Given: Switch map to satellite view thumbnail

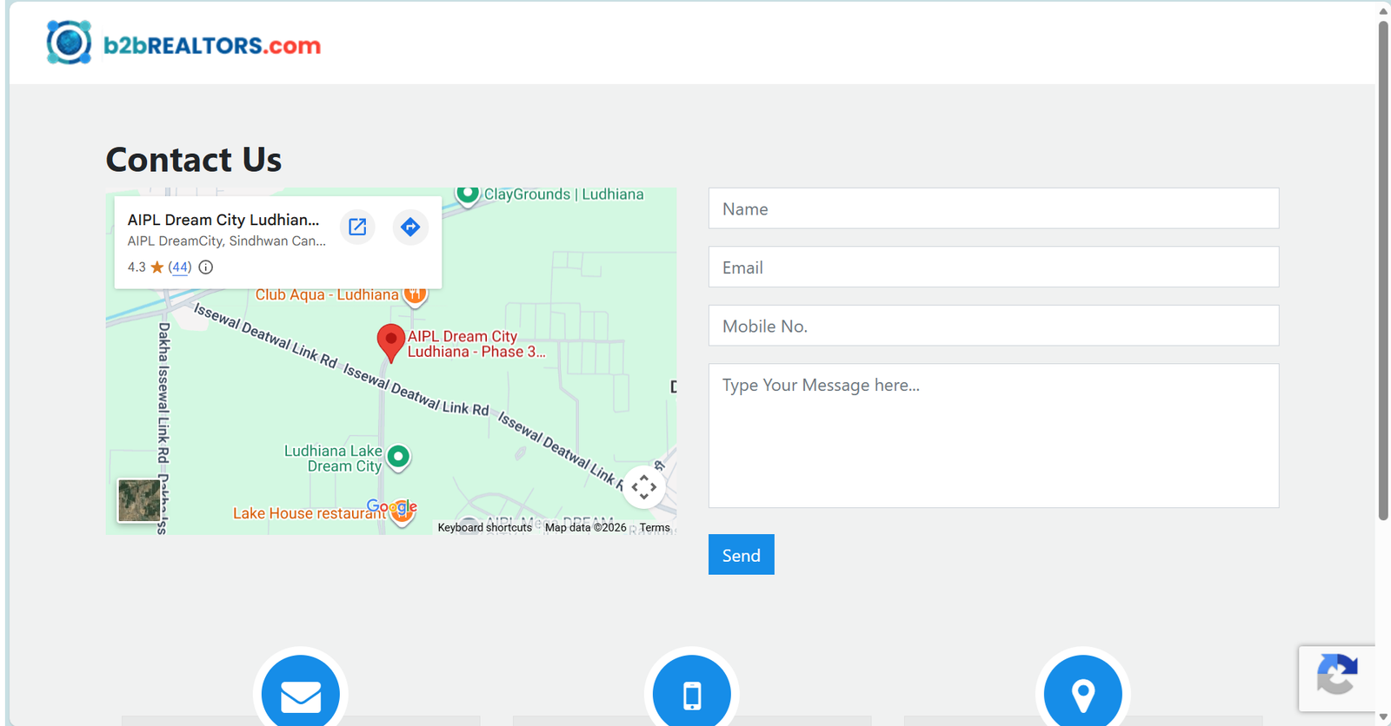Looking at the screenshot, I should 139,500.
